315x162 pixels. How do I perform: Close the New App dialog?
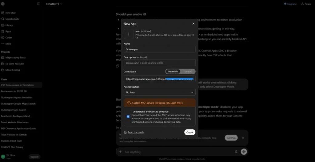193,24
